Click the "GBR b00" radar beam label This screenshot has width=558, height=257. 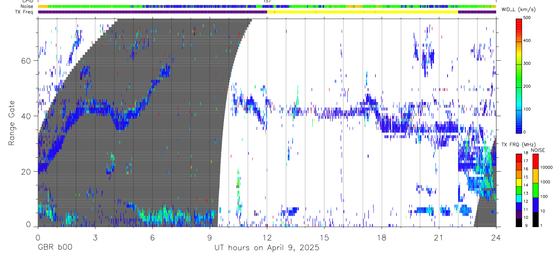coord(55,248)
